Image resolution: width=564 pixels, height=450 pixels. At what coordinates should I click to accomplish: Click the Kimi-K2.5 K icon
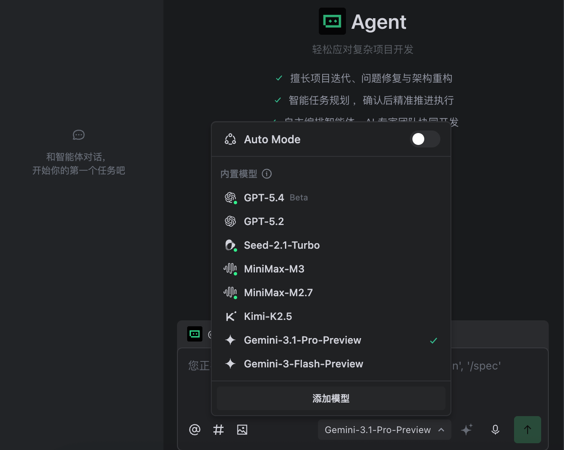click(231, 316)
